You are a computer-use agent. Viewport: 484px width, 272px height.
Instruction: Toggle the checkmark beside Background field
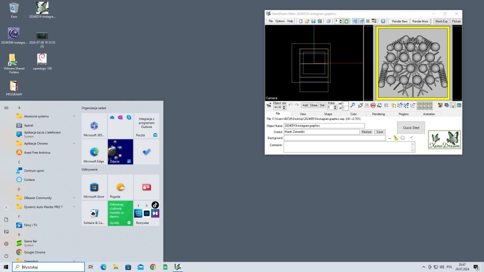[411, 138]
